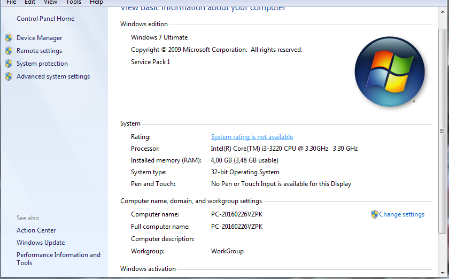449x279 pixels.
Task: Open the File menu
Action: [11, 2]
